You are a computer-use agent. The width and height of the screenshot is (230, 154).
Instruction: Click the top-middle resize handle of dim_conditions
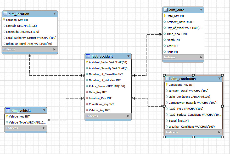[193, 75]
